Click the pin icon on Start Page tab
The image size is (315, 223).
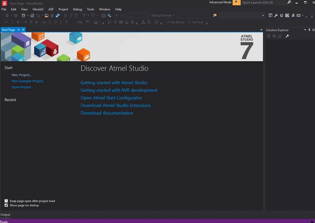pos(19,30)
